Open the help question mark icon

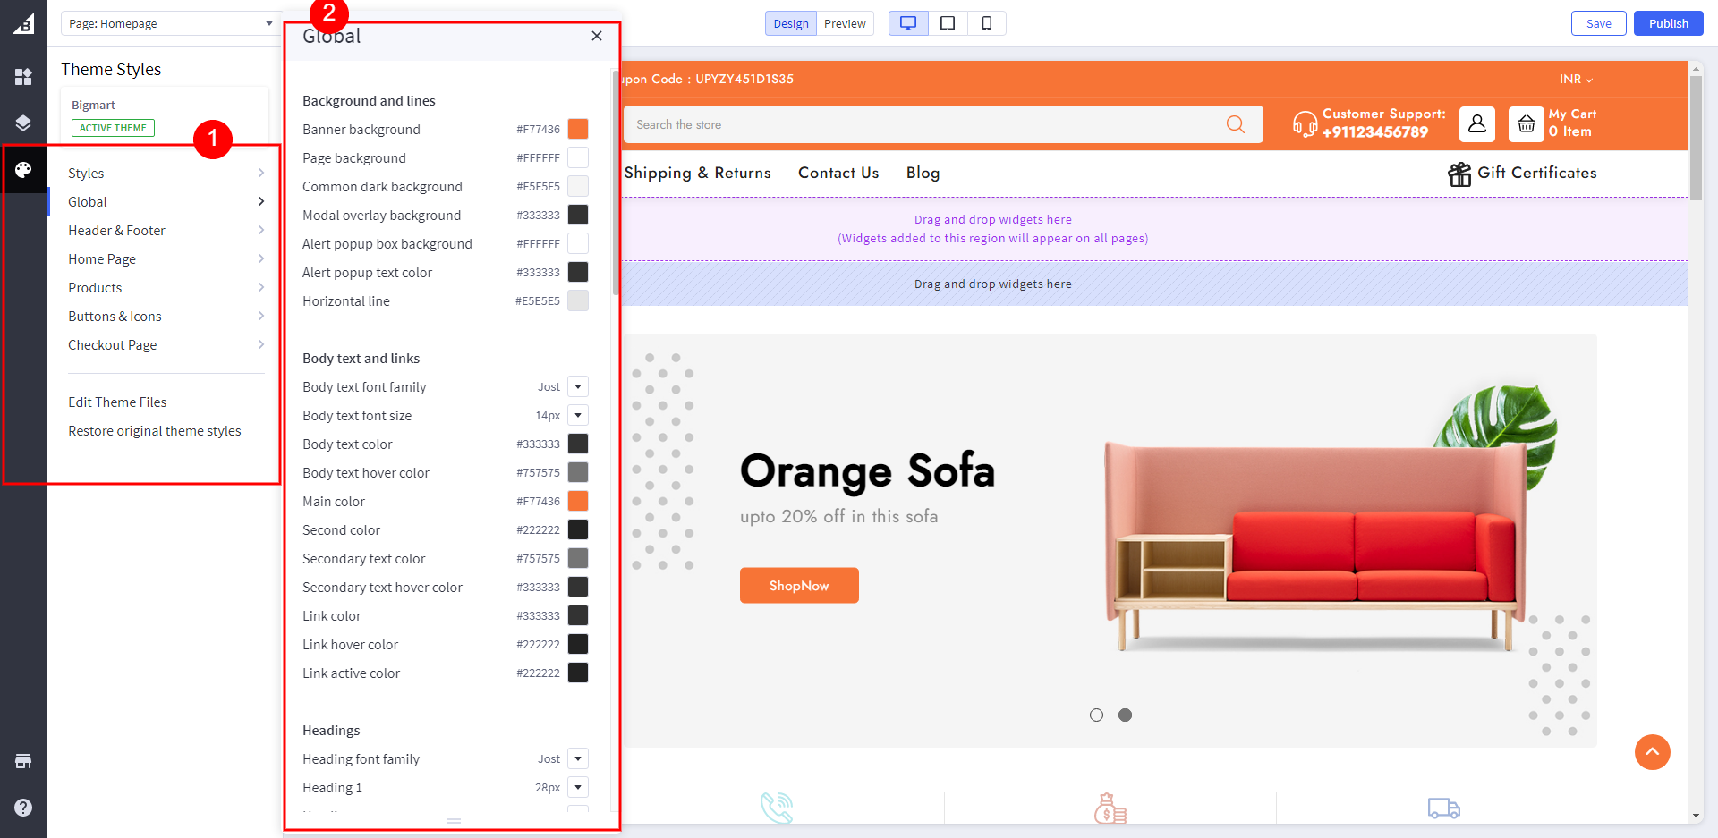point(23,808)
